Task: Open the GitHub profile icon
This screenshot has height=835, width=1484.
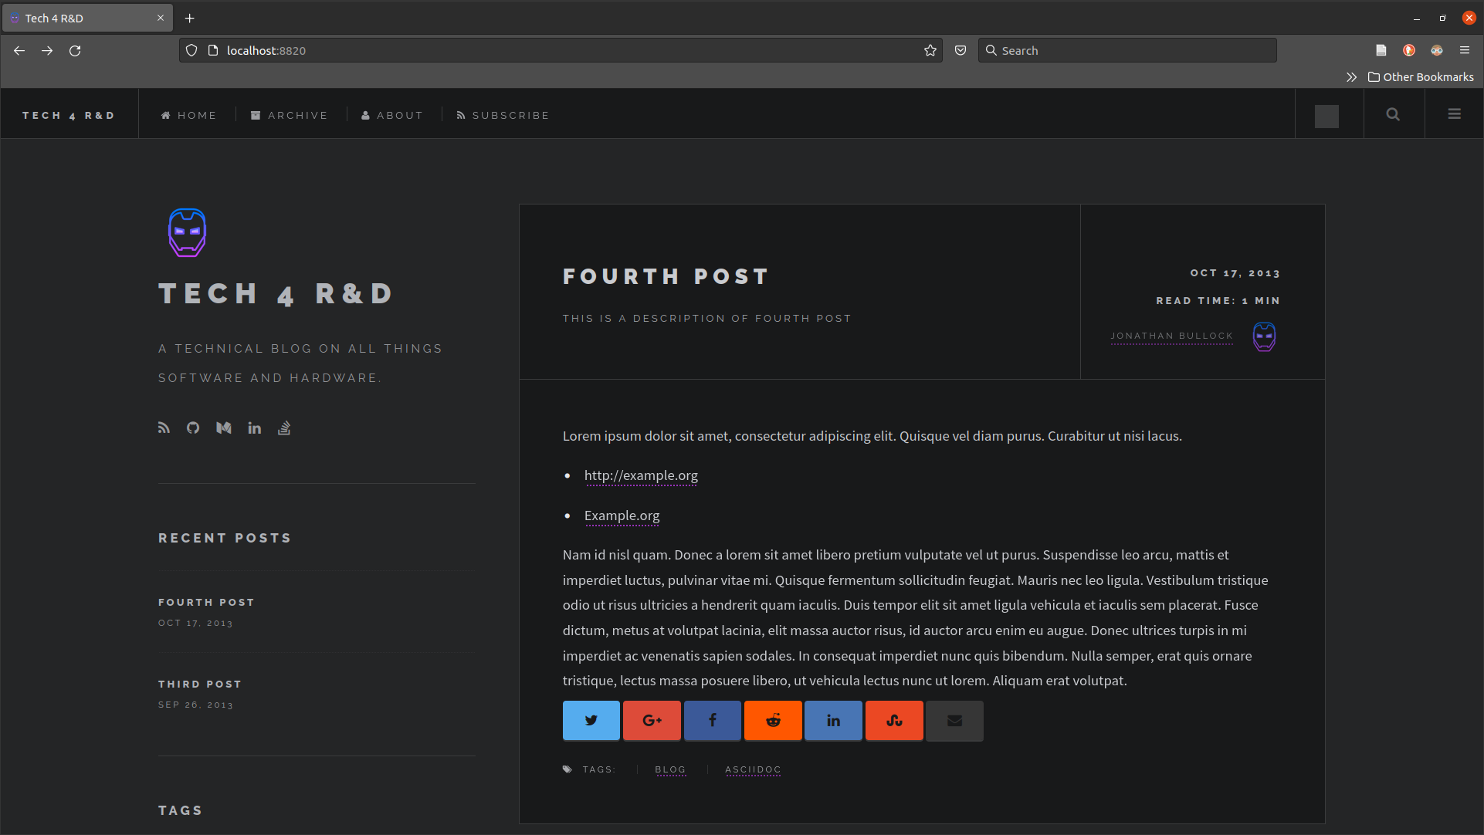Action: 193,428
